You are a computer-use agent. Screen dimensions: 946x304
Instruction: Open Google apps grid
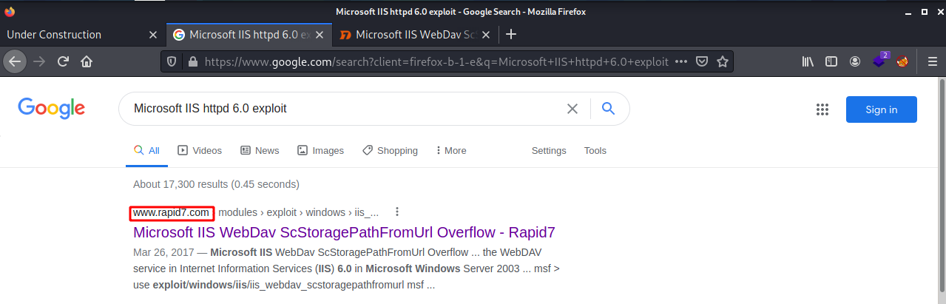point(822,109)
